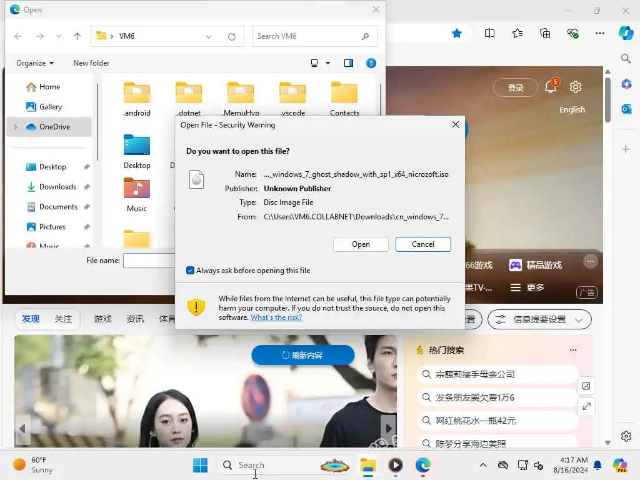The width and height of the screenshot is (640, 480).
Task: Show hidden system tray icons chevron
Action: click(483, 465)
